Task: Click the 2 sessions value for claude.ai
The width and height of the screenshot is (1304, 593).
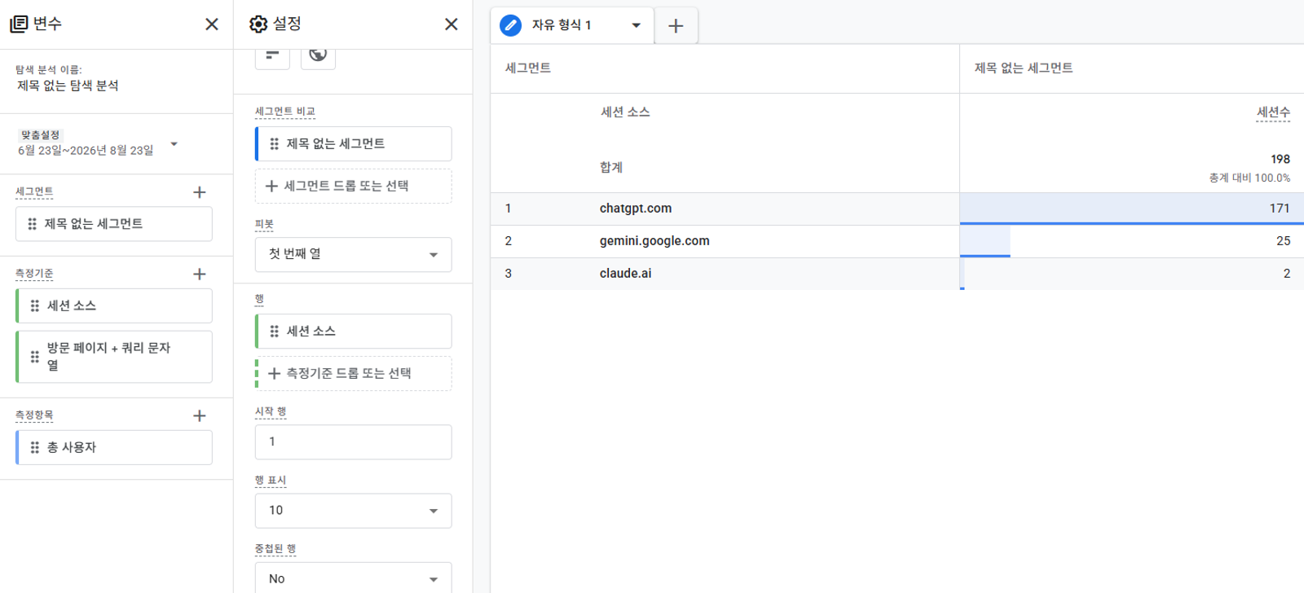Action: click(1132, 274)
